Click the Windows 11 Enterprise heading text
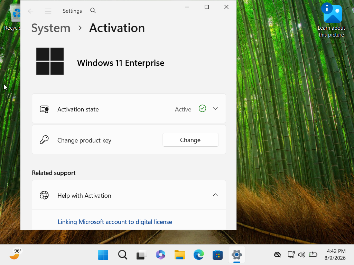This screenshot has height=265, width=354. (x=121, y=63)
